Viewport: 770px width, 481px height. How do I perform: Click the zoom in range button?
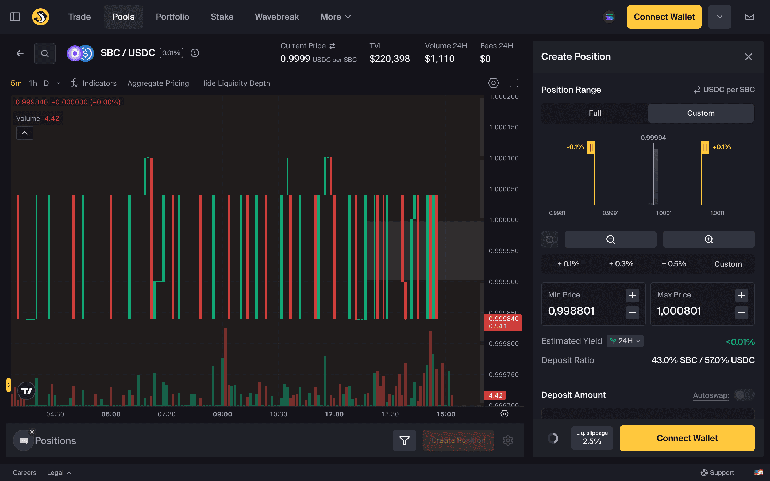tap(709, 239)
